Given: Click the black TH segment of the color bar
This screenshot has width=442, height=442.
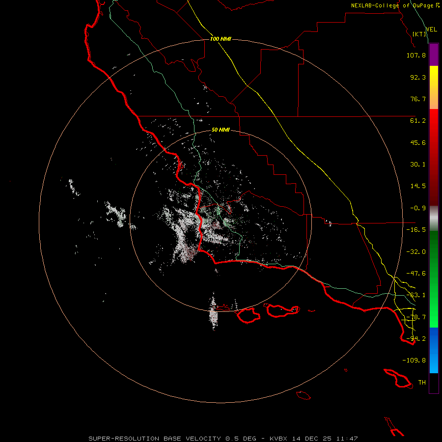Looking at the screenshot, I should click(434, 383).
